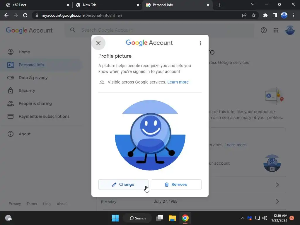The image size is (300, 225).
Task: Open the About footer link
Action: pos(62,204)
